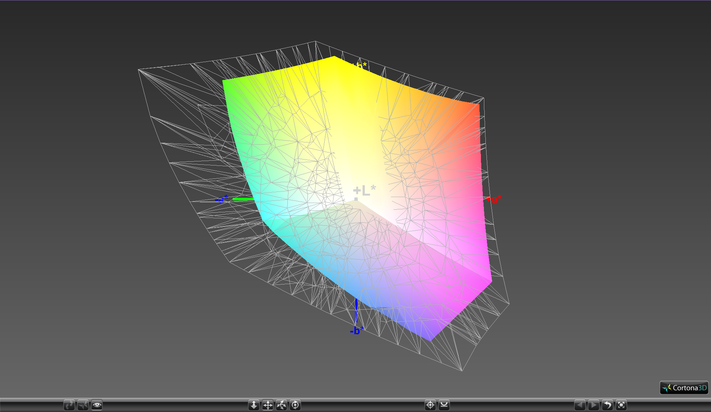Select the Turn navigation tool
This screenshot has width=711, height=412.
tap(281, 405)
